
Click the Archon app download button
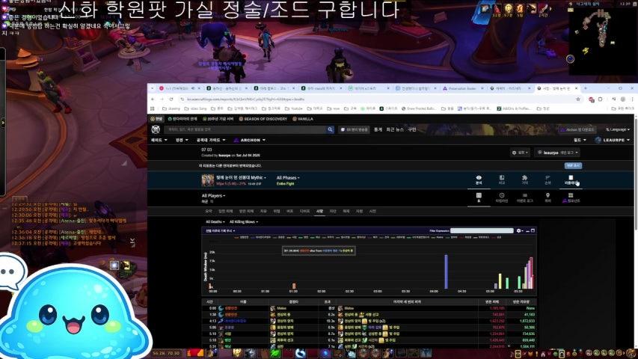coord(577,129)
